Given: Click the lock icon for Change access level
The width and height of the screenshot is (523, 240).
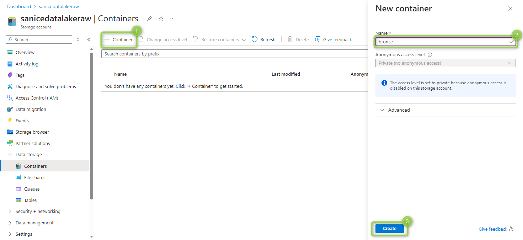Looking at the screenshot, I should coord(141,39).
